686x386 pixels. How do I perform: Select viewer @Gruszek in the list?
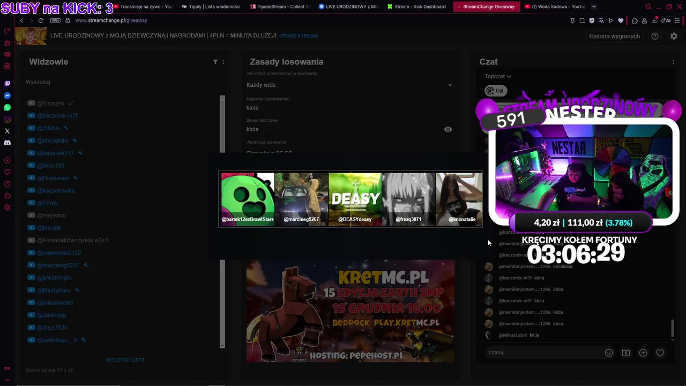(x=50, y=103)
